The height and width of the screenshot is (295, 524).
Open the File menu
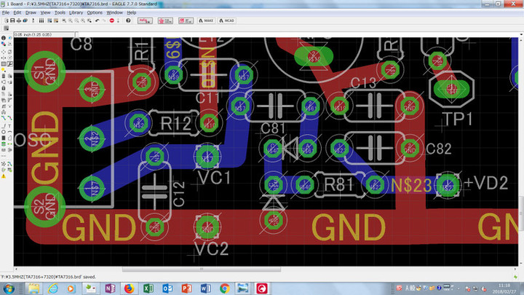coord(6,12)
